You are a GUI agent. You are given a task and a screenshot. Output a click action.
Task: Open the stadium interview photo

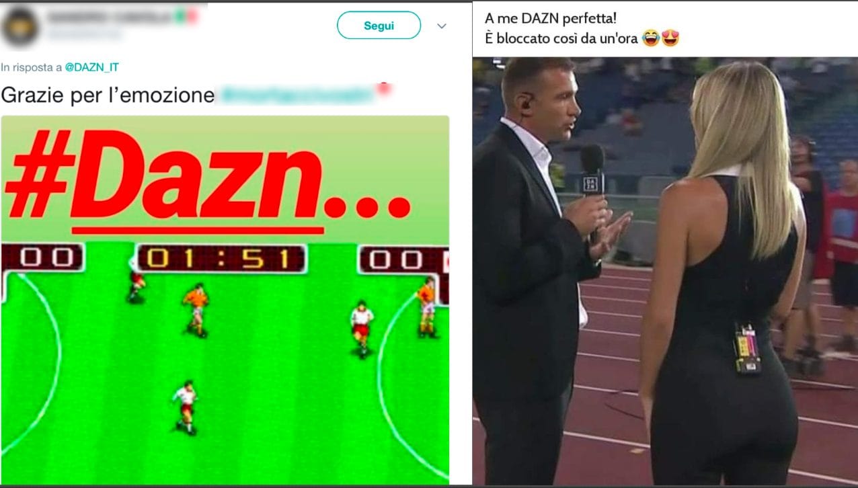(665, 270)
